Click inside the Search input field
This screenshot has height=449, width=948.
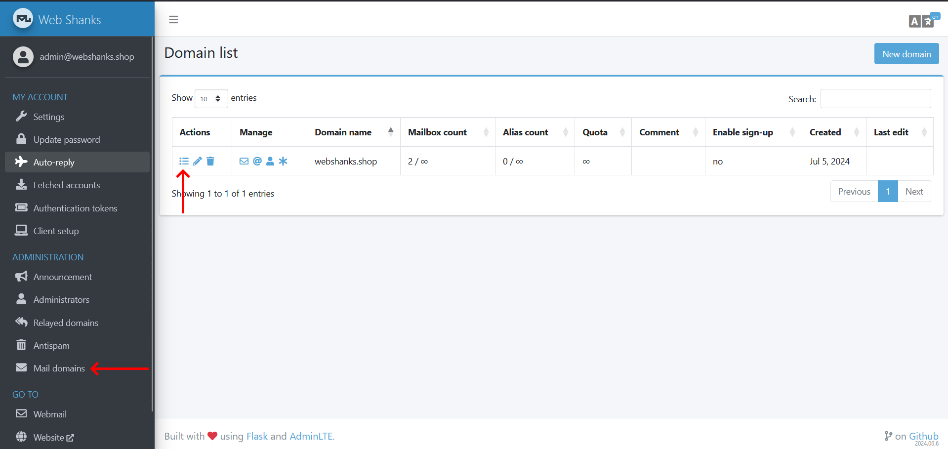875,99
